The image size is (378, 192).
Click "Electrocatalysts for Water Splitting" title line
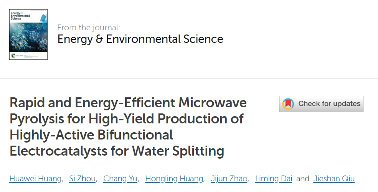point(117,151)
